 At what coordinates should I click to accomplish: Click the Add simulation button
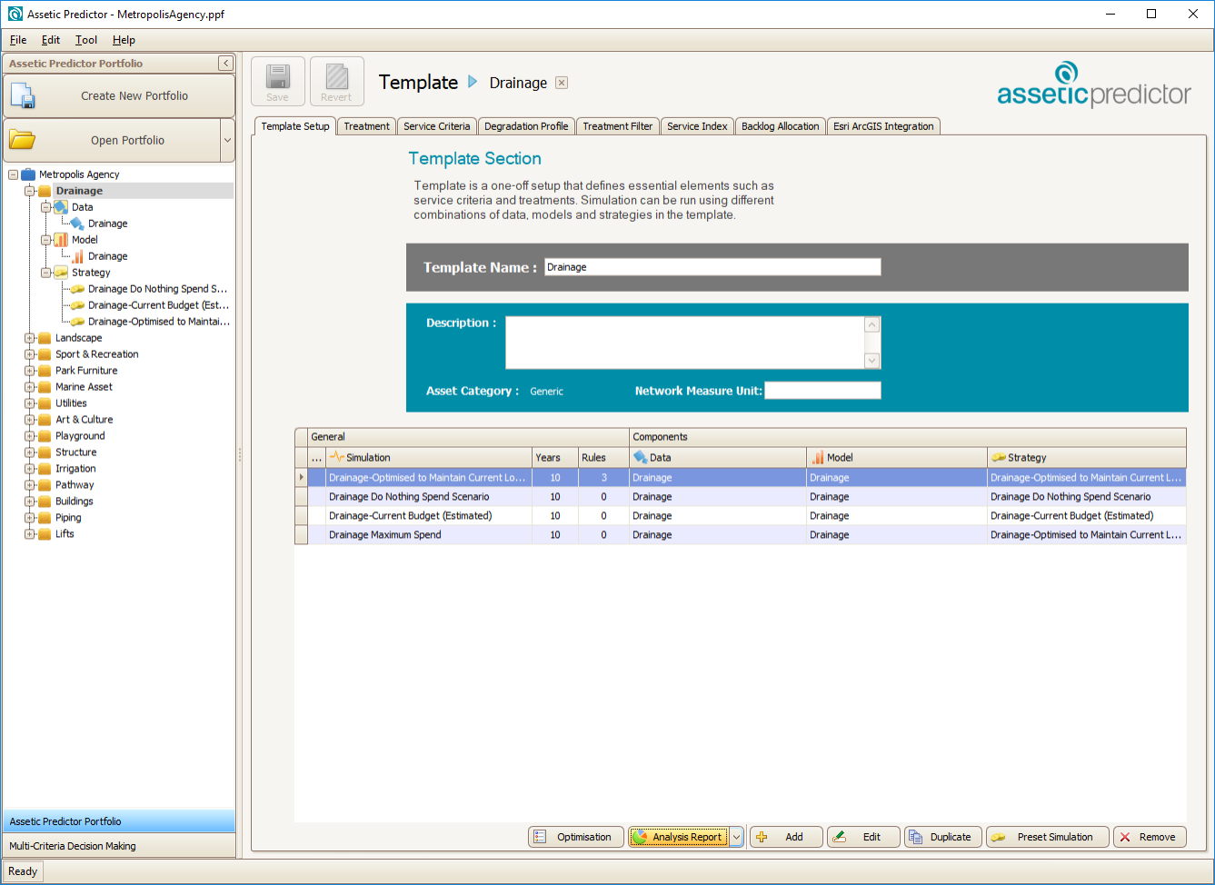(786, 837)
